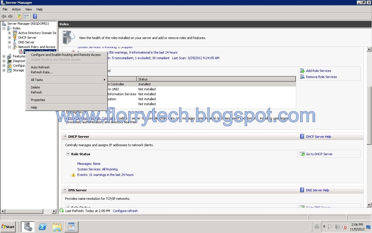Toggle the Show/Hide console tree icon
The image size is (372, 233).
point(26,17)
